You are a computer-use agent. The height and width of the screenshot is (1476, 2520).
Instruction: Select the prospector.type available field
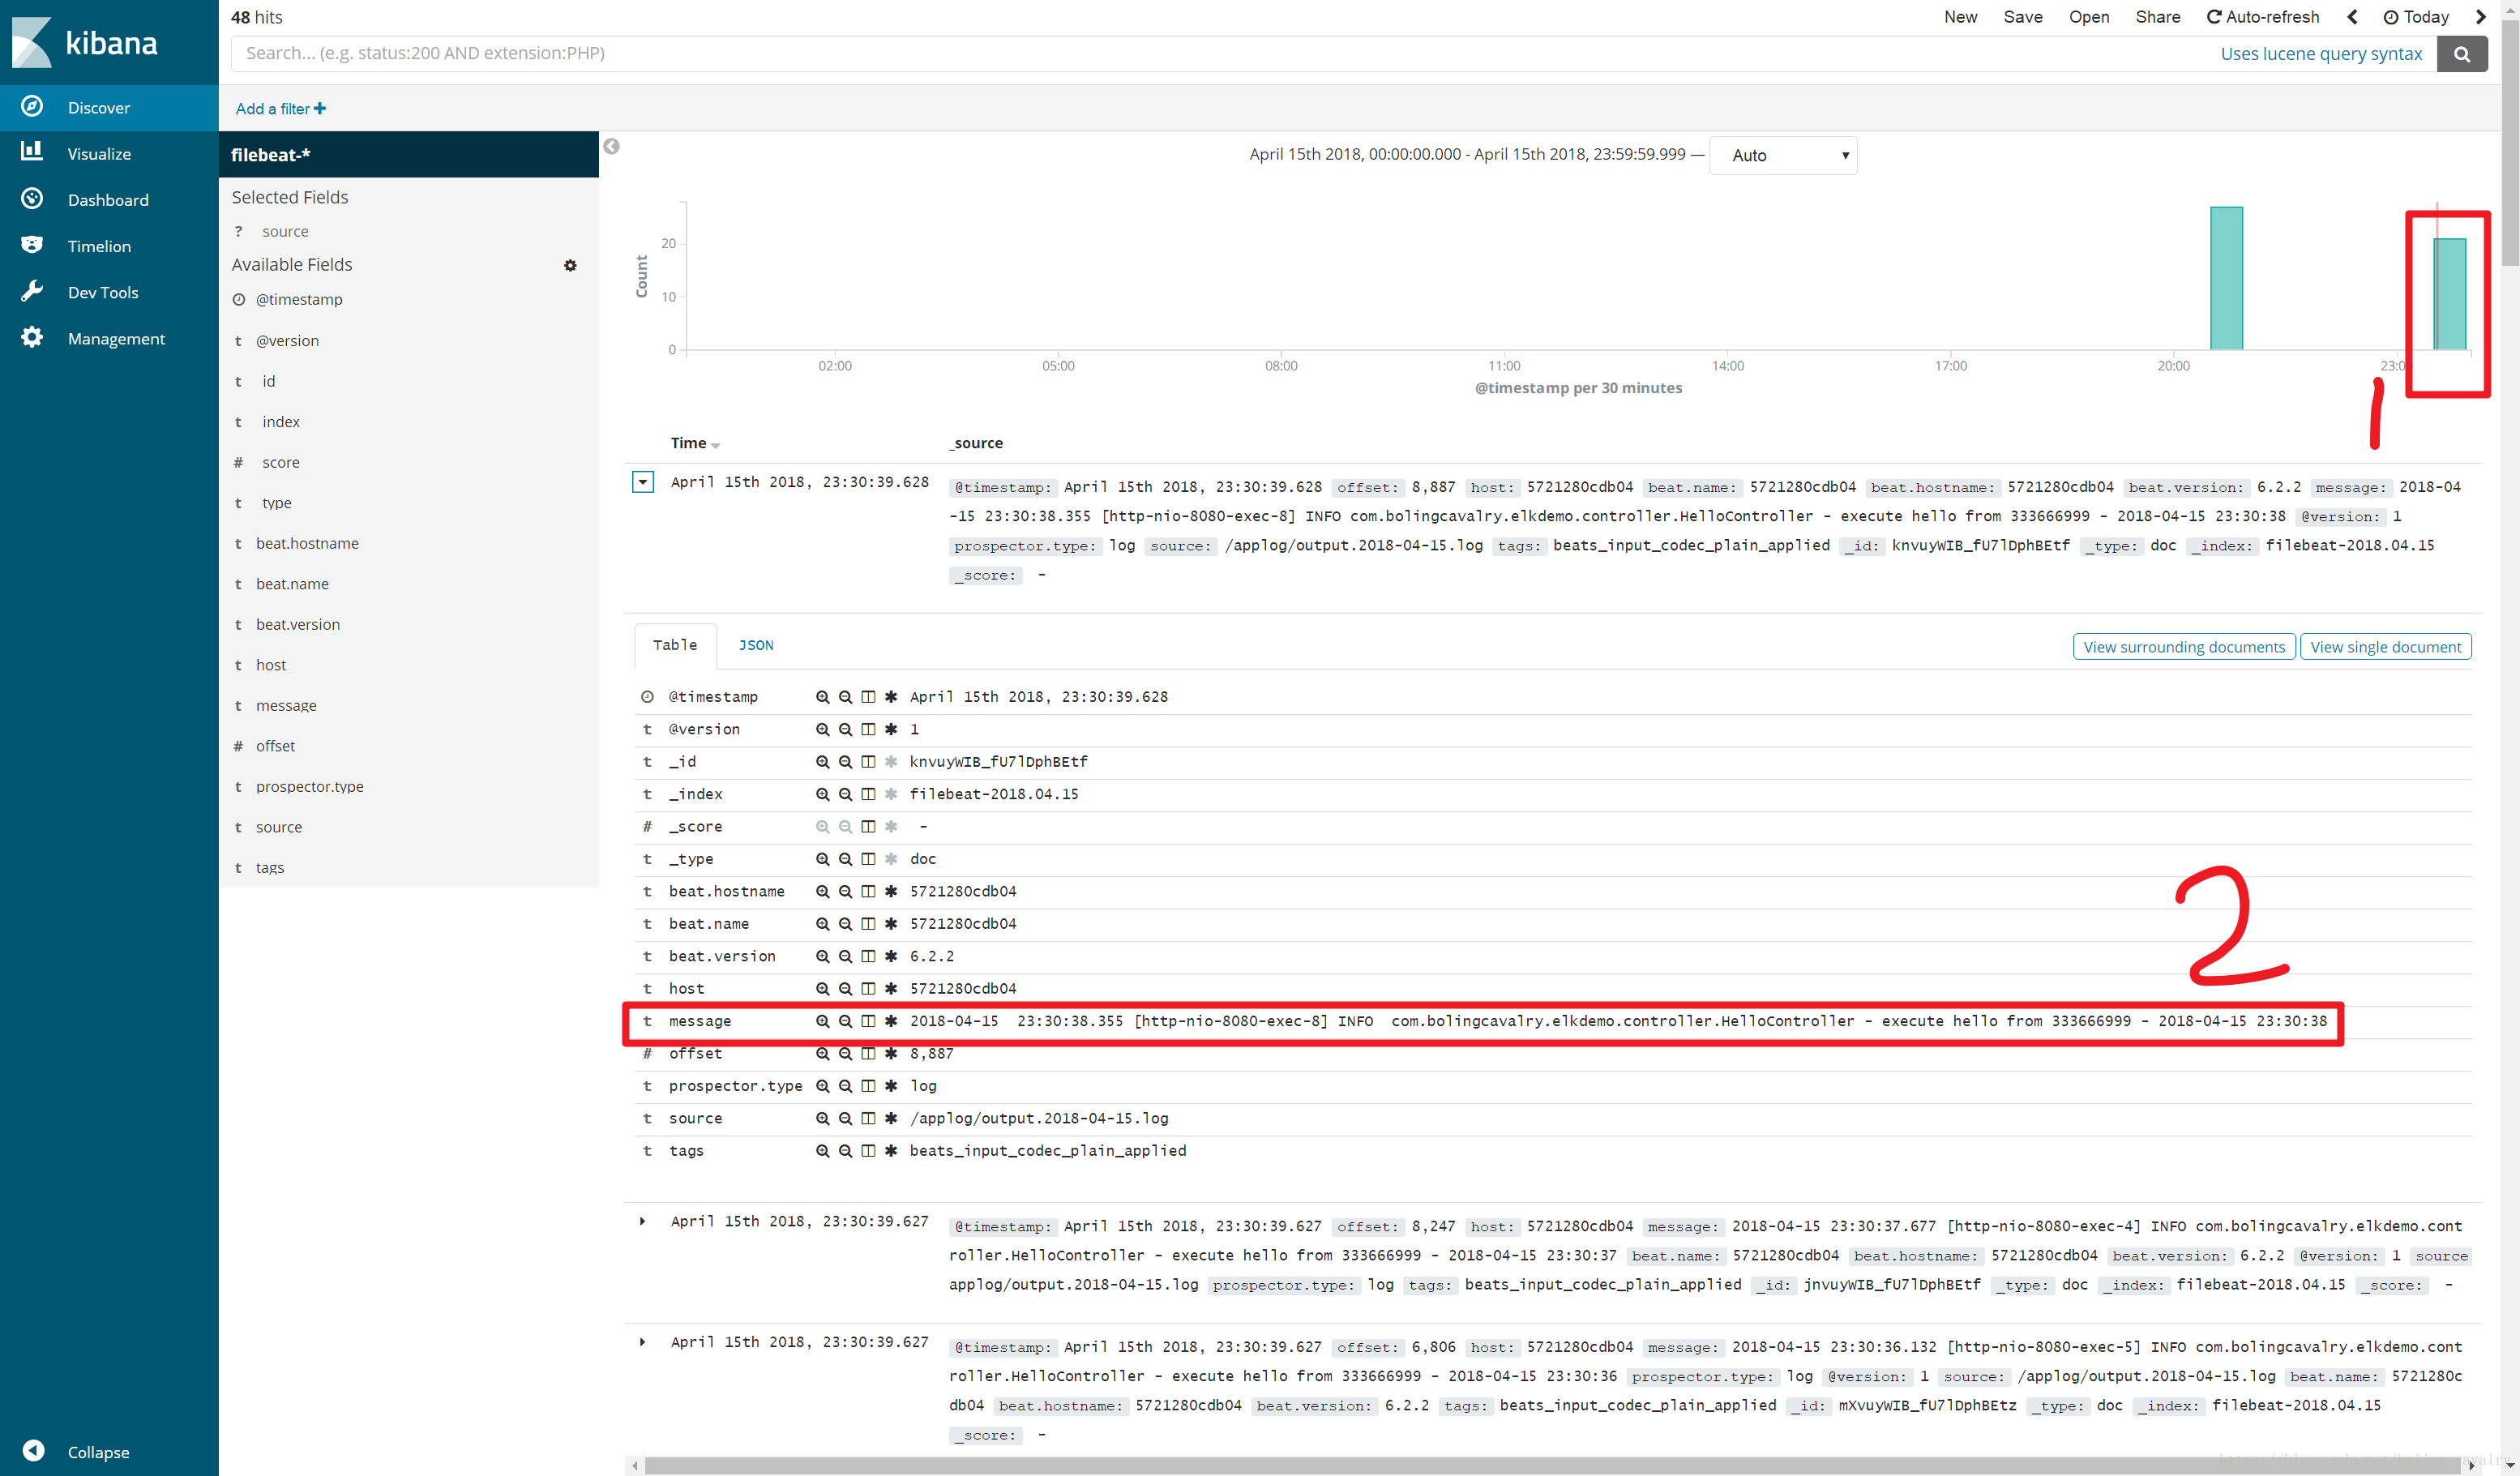pos(309,786)
